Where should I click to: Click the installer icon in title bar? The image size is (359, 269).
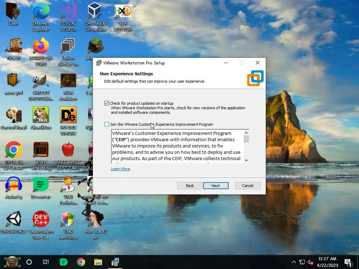(99, 63)
